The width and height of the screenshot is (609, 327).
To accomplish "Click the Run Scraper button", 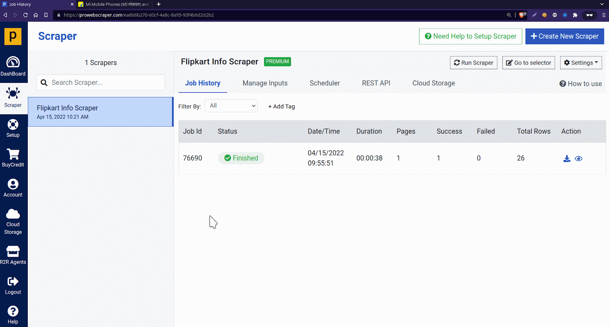I will tap(473, 63).
